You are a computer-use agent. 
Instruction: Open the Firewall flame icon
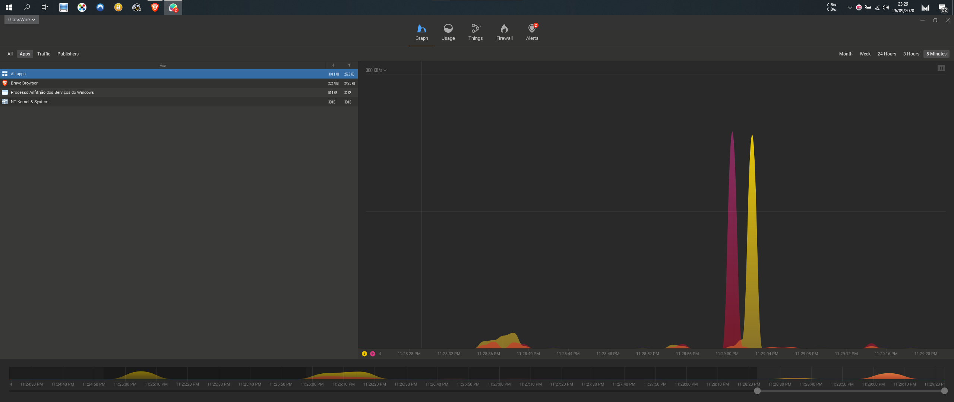point(504,29)
